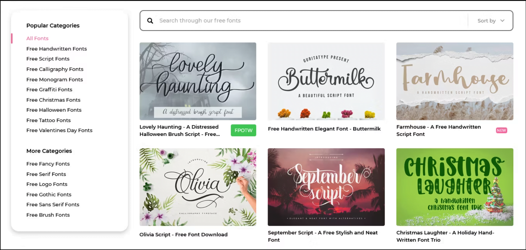Open Free Serif Fonts category

click(46, 174)
